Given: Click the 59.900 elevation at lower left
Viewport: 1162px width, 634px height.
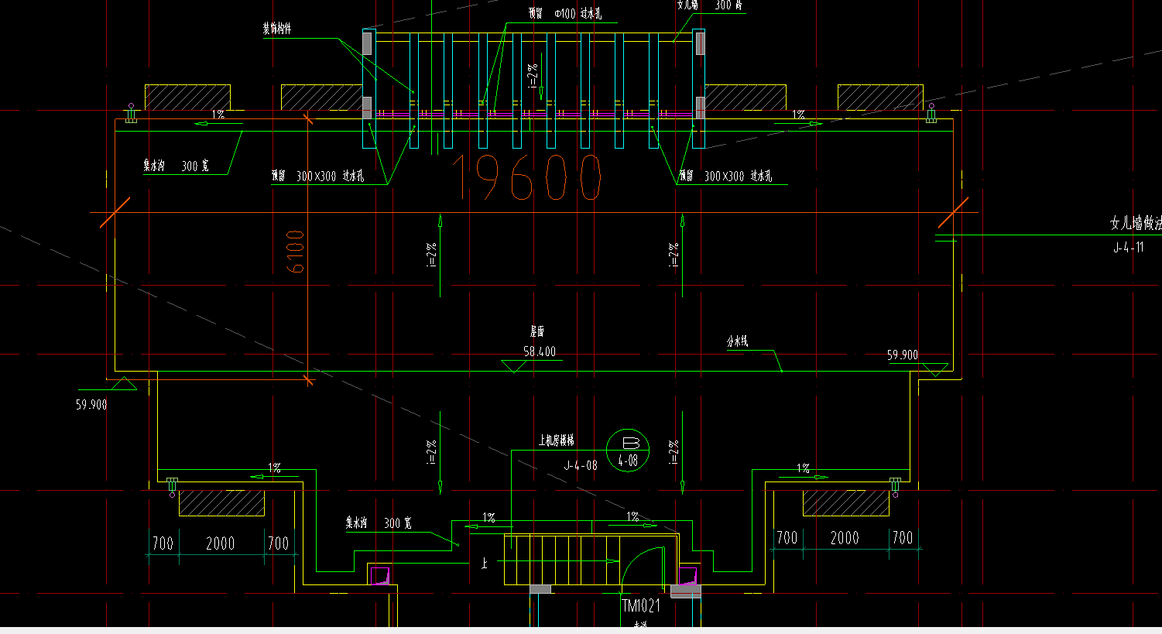Looking at the screenshot, I should click(x=91, y=405).
